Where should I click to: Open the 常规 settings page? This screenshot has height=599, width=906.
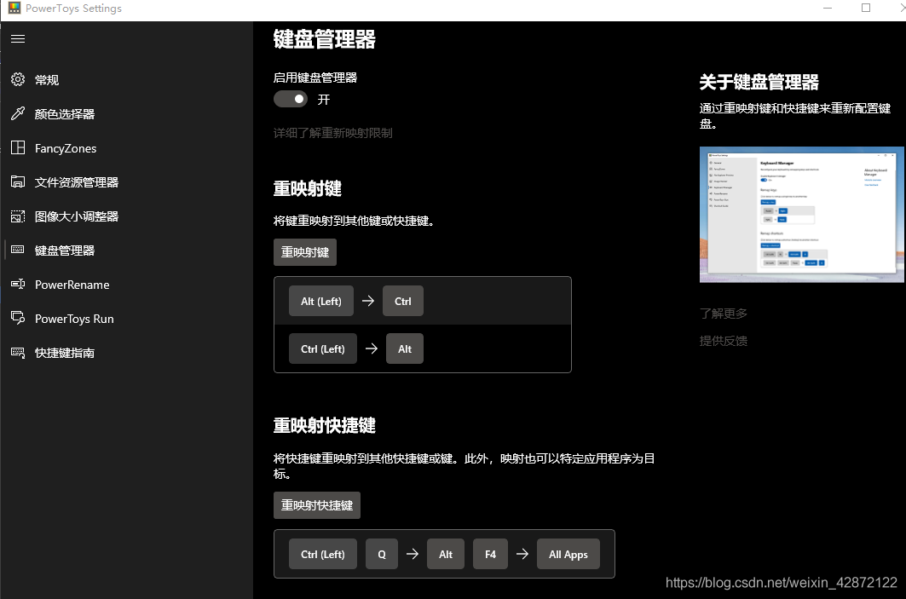[126, 80]
